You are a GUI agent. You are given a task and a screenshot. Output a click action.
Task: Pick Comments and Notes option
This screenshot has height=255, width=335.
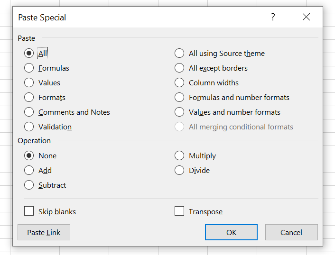pyautogui.click(x=29, y=112)
